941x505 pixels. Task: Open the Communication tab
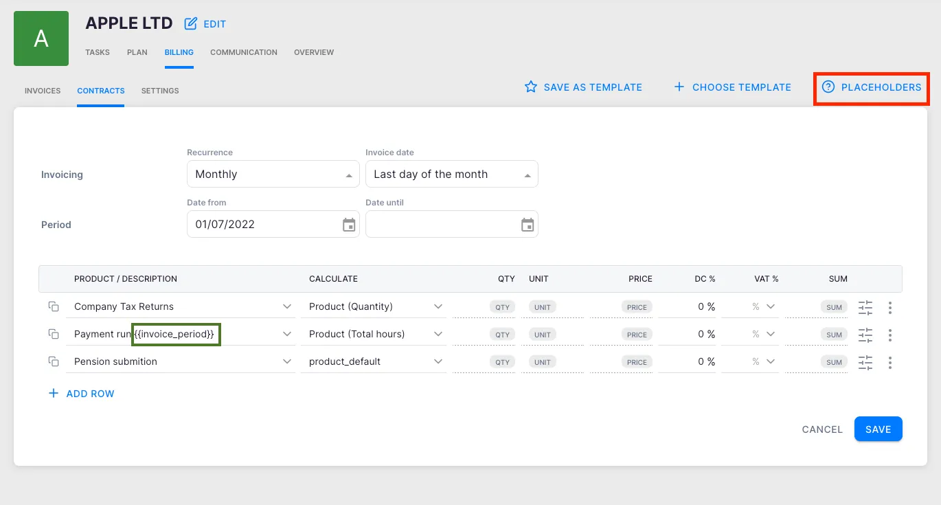[x=244, y=52]
